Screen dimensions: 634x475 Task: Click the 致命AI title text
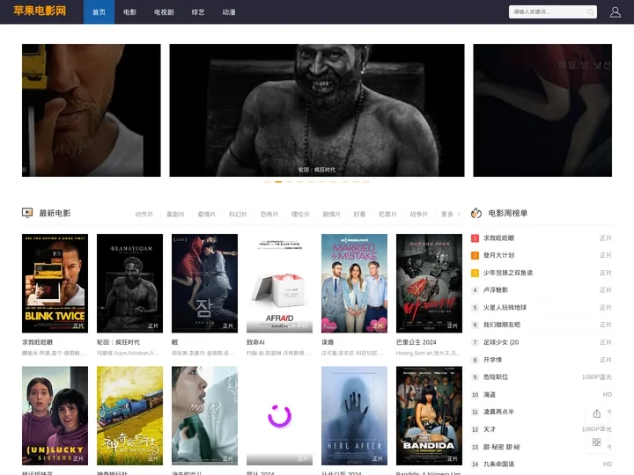point(255,342)
